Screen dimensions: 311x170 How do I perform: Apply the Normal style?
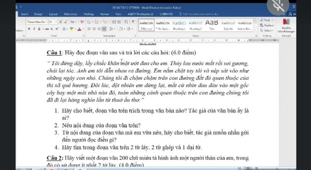click(x=146, y=25)
